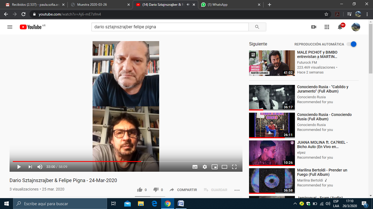Open JUANA MOLINA ft. CA7RIEL video title

click(x=322, y=145)
